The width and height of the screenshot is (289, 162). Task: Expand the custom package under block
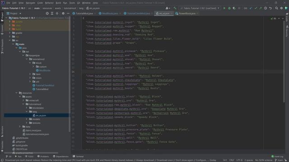33,67
